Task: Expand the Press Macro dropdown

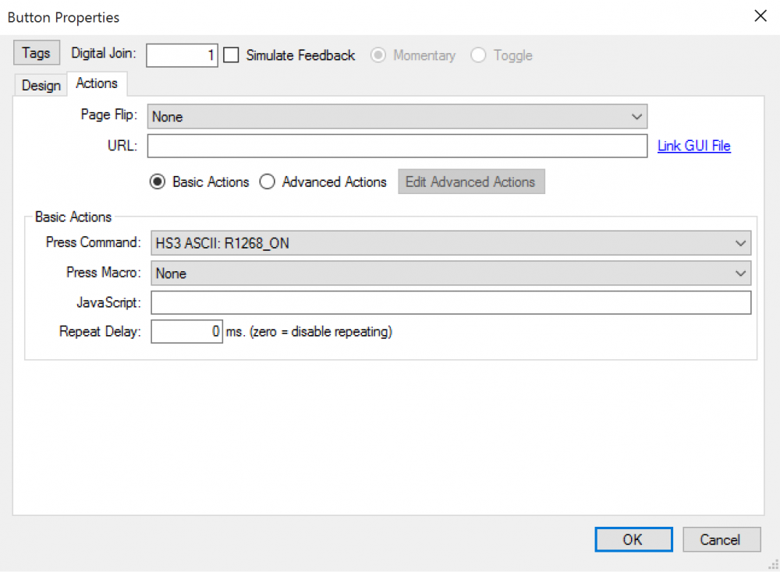Action: point(450,274)
